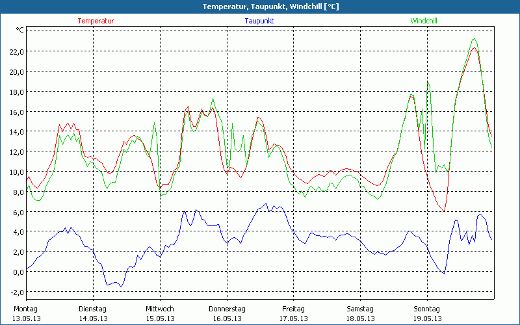Click the date 19.05.13

point(428,318)
